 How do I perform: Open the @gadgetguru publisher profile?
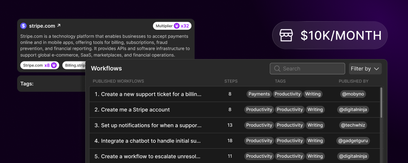pyautogui.click(x=353, y=141)
